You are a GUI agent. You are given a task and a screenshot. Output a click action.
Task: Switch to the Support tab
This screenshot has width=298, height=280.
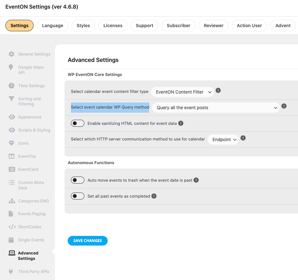[x=144, y=26]
